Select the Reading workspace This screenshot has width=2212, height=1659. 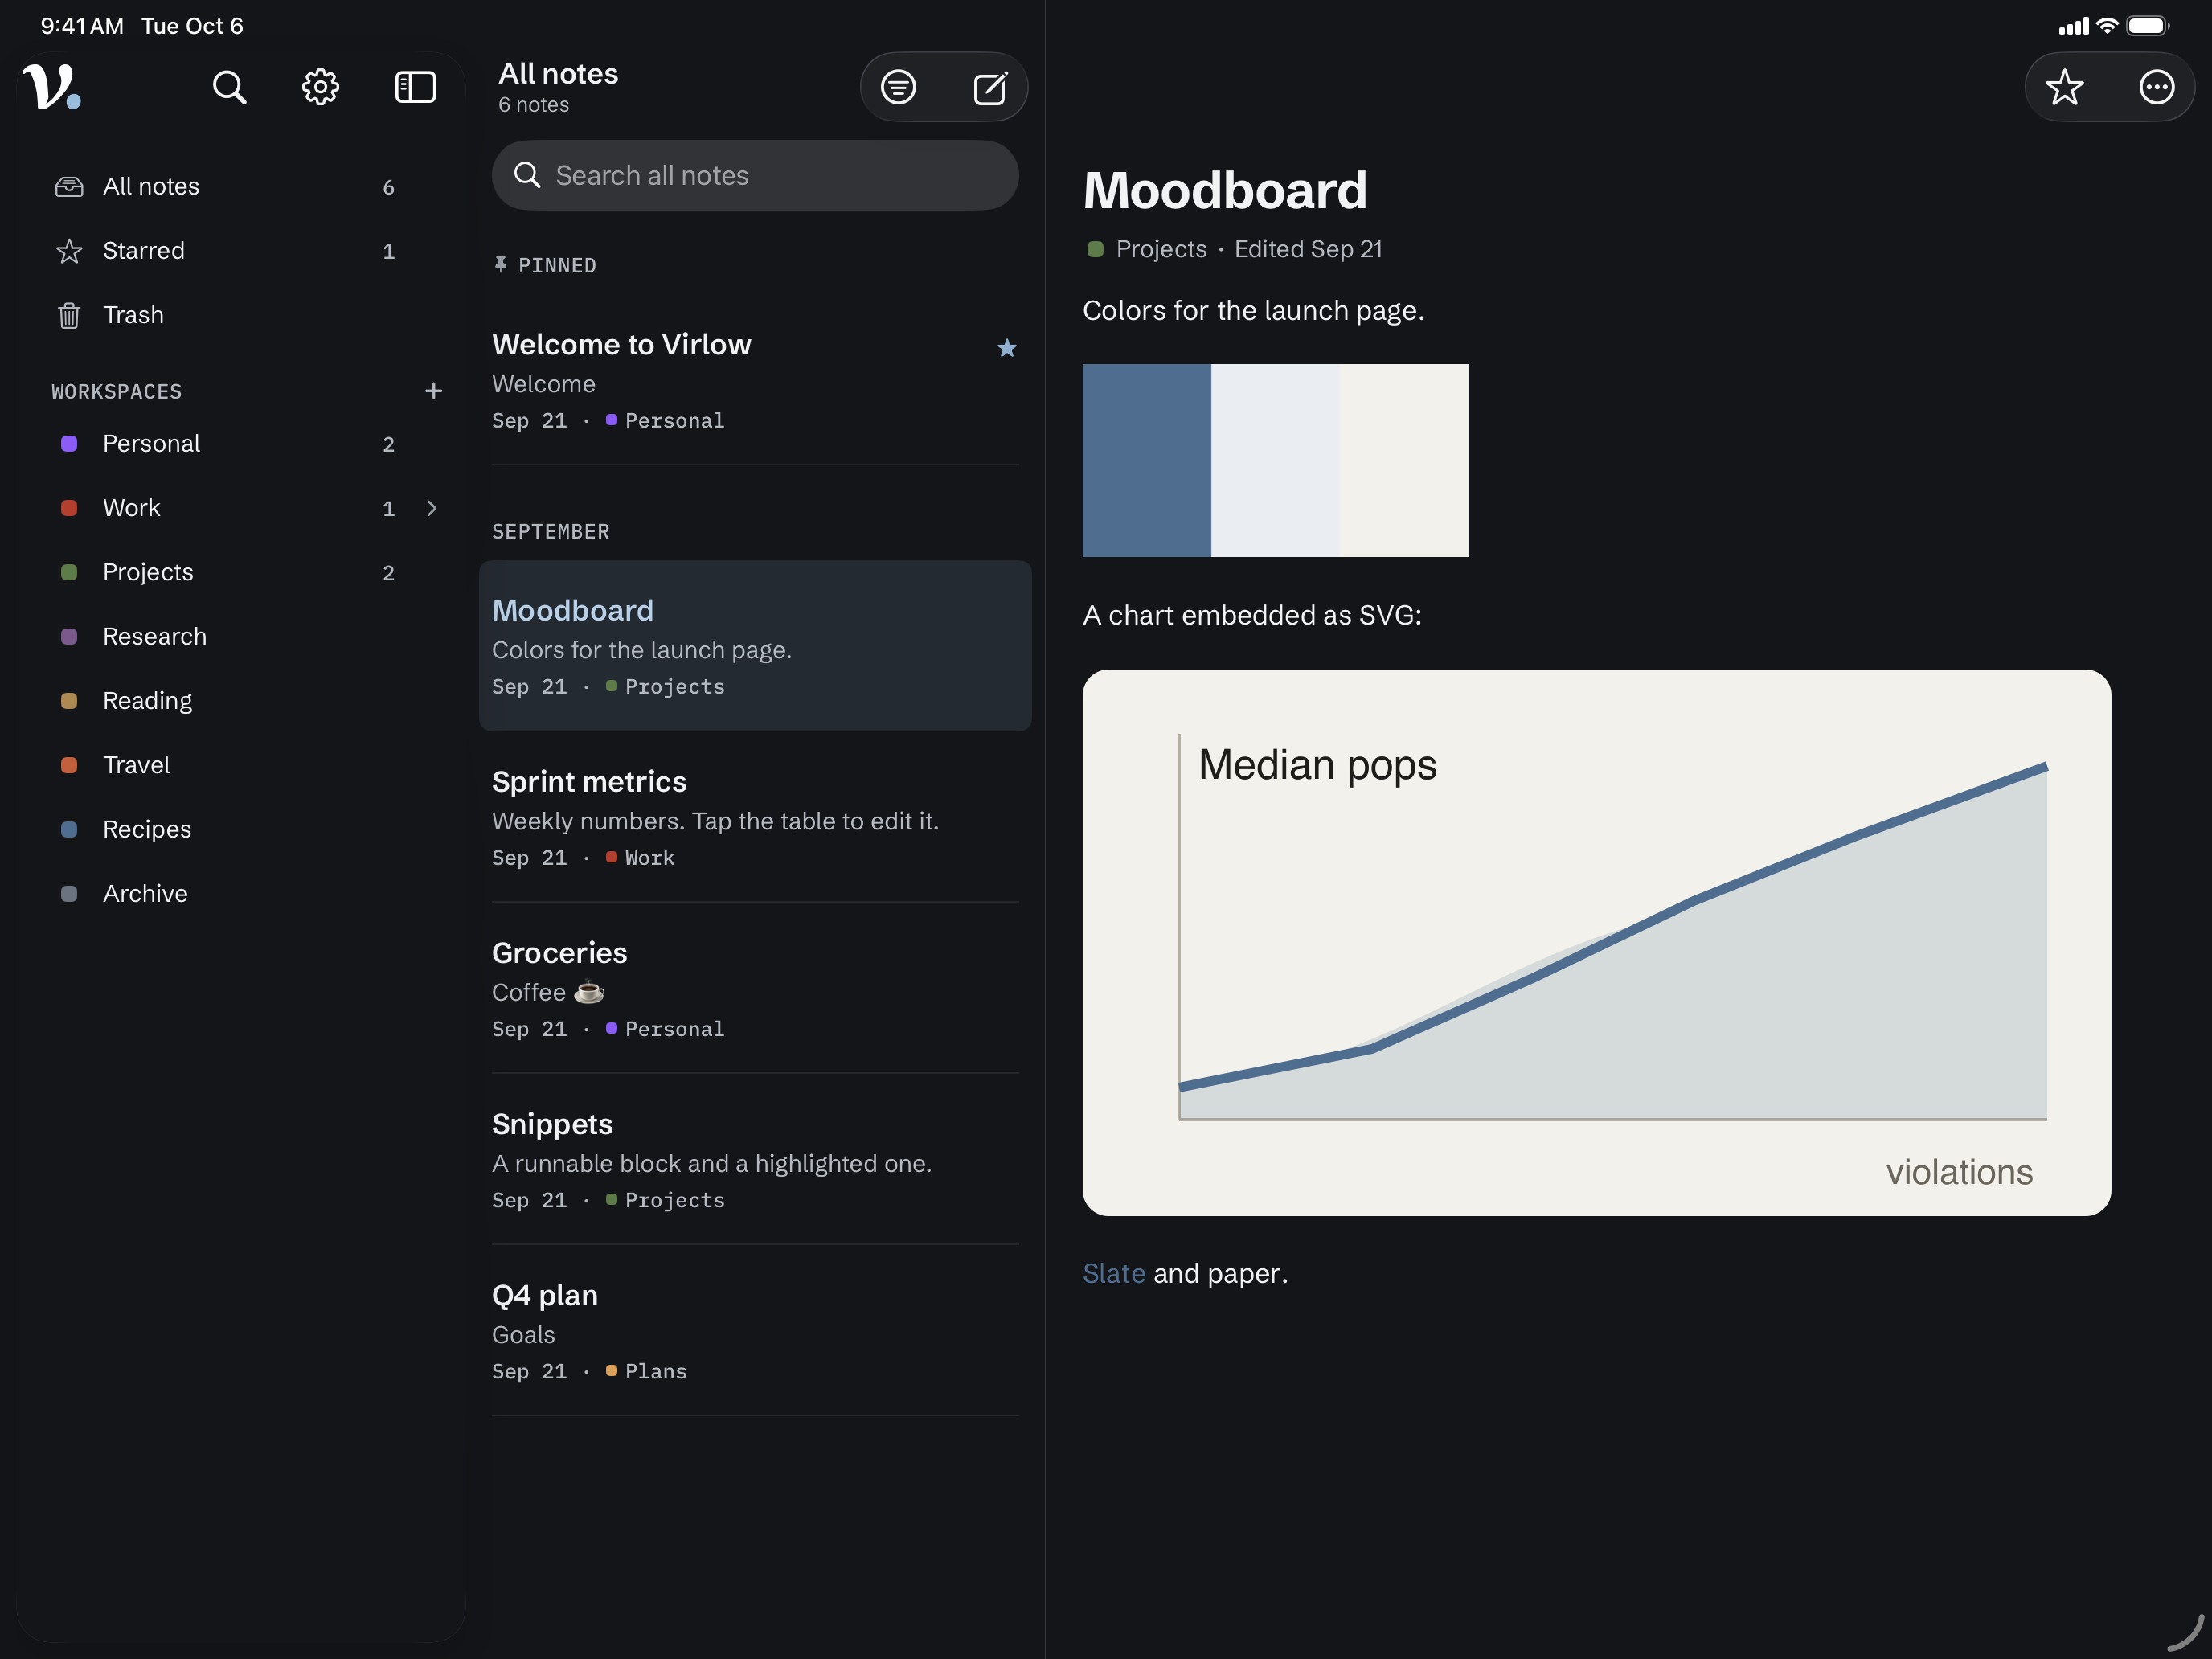(241, 700)
